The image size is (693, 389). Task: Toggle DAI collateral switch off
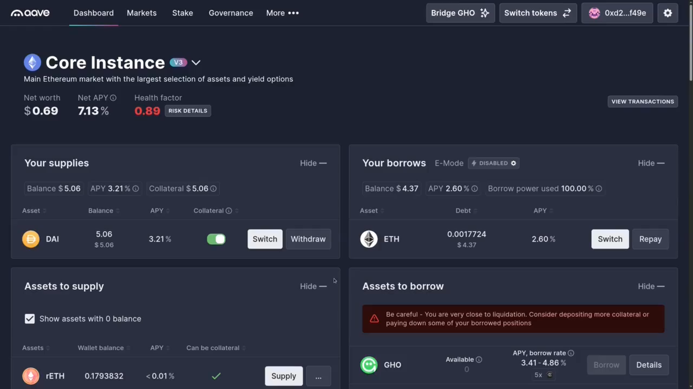point(216,239)
